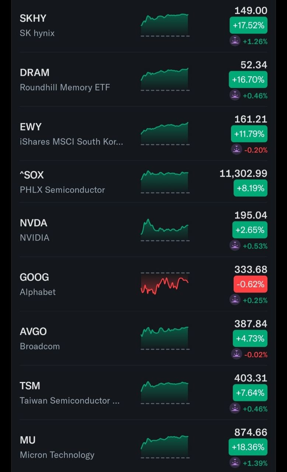
Task: Open NVDA sparkline chart
Action: click(x=165, y=230)
